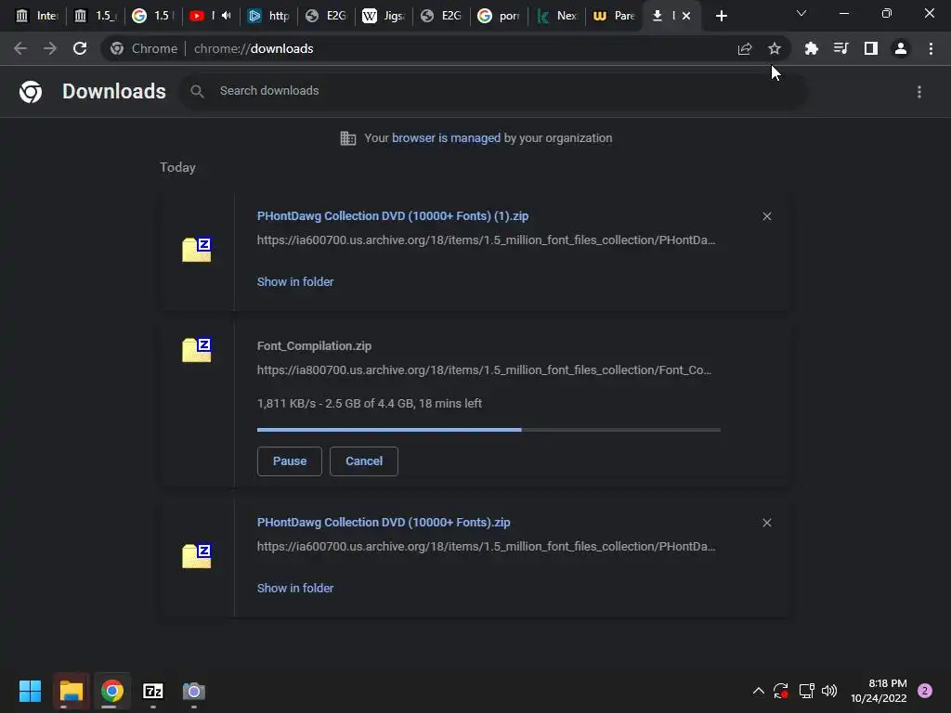Click zip file icon for Font_Compilation.zip
Image resolution: width=951 pixels, height=713 pixels.
pos(197,350)
